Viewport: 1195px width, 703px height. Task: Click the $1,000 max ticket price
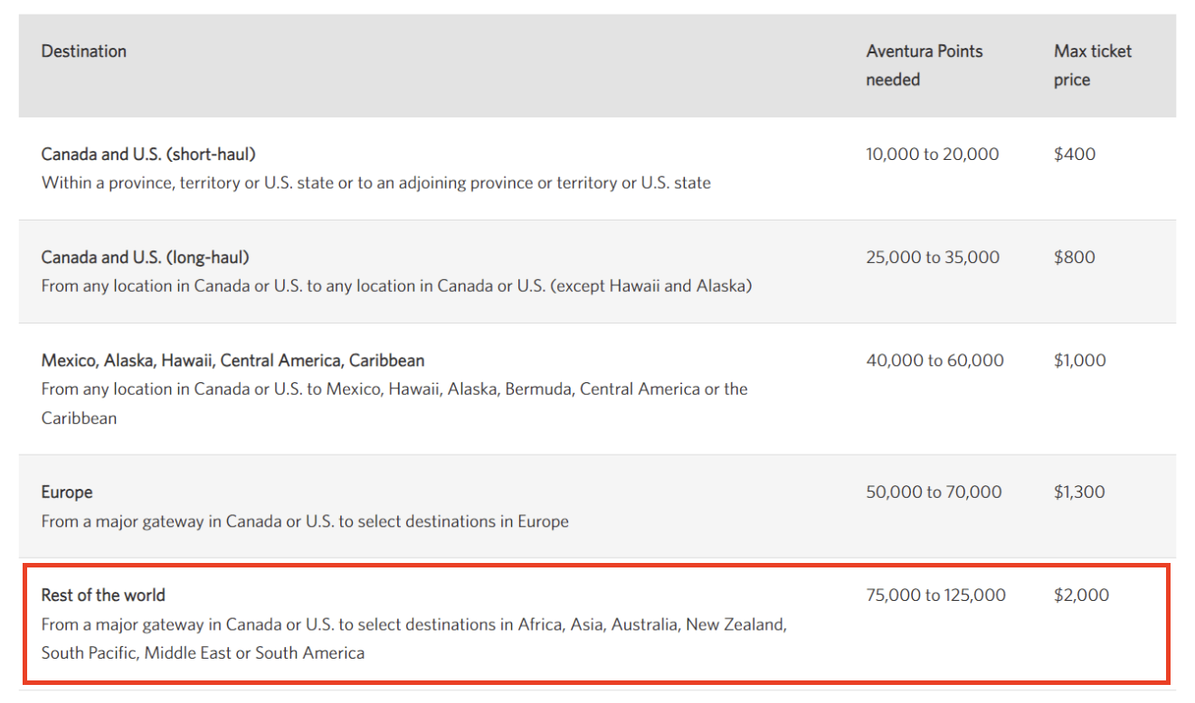1079,361
